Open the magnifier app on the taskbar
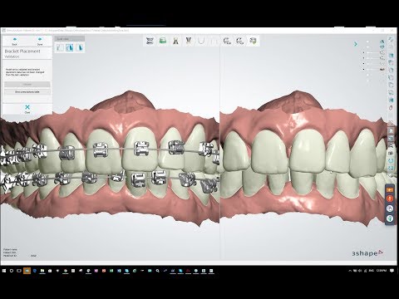This screenshot has height=299, width=399. (157, 271)
